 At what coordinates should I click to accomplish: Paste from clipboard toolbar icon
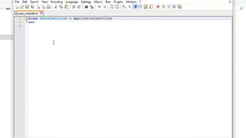click(x=66, y=7)
